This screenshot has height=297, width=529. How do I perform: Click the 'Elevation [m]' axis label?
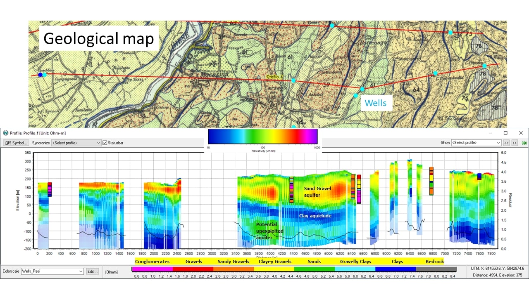coord(18,200)
